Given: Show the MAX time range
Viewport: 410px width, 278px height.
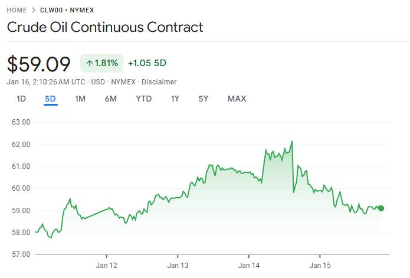Looking at the screenshot, I should pos(237,99).
